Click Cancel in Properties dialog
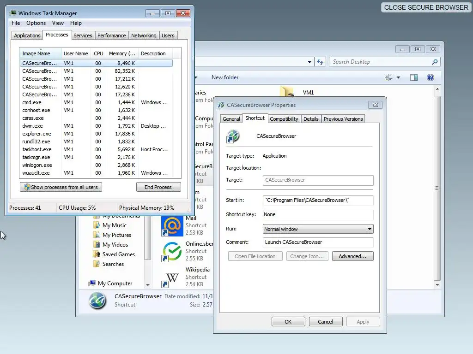473x354 pixels. (326, 321)
